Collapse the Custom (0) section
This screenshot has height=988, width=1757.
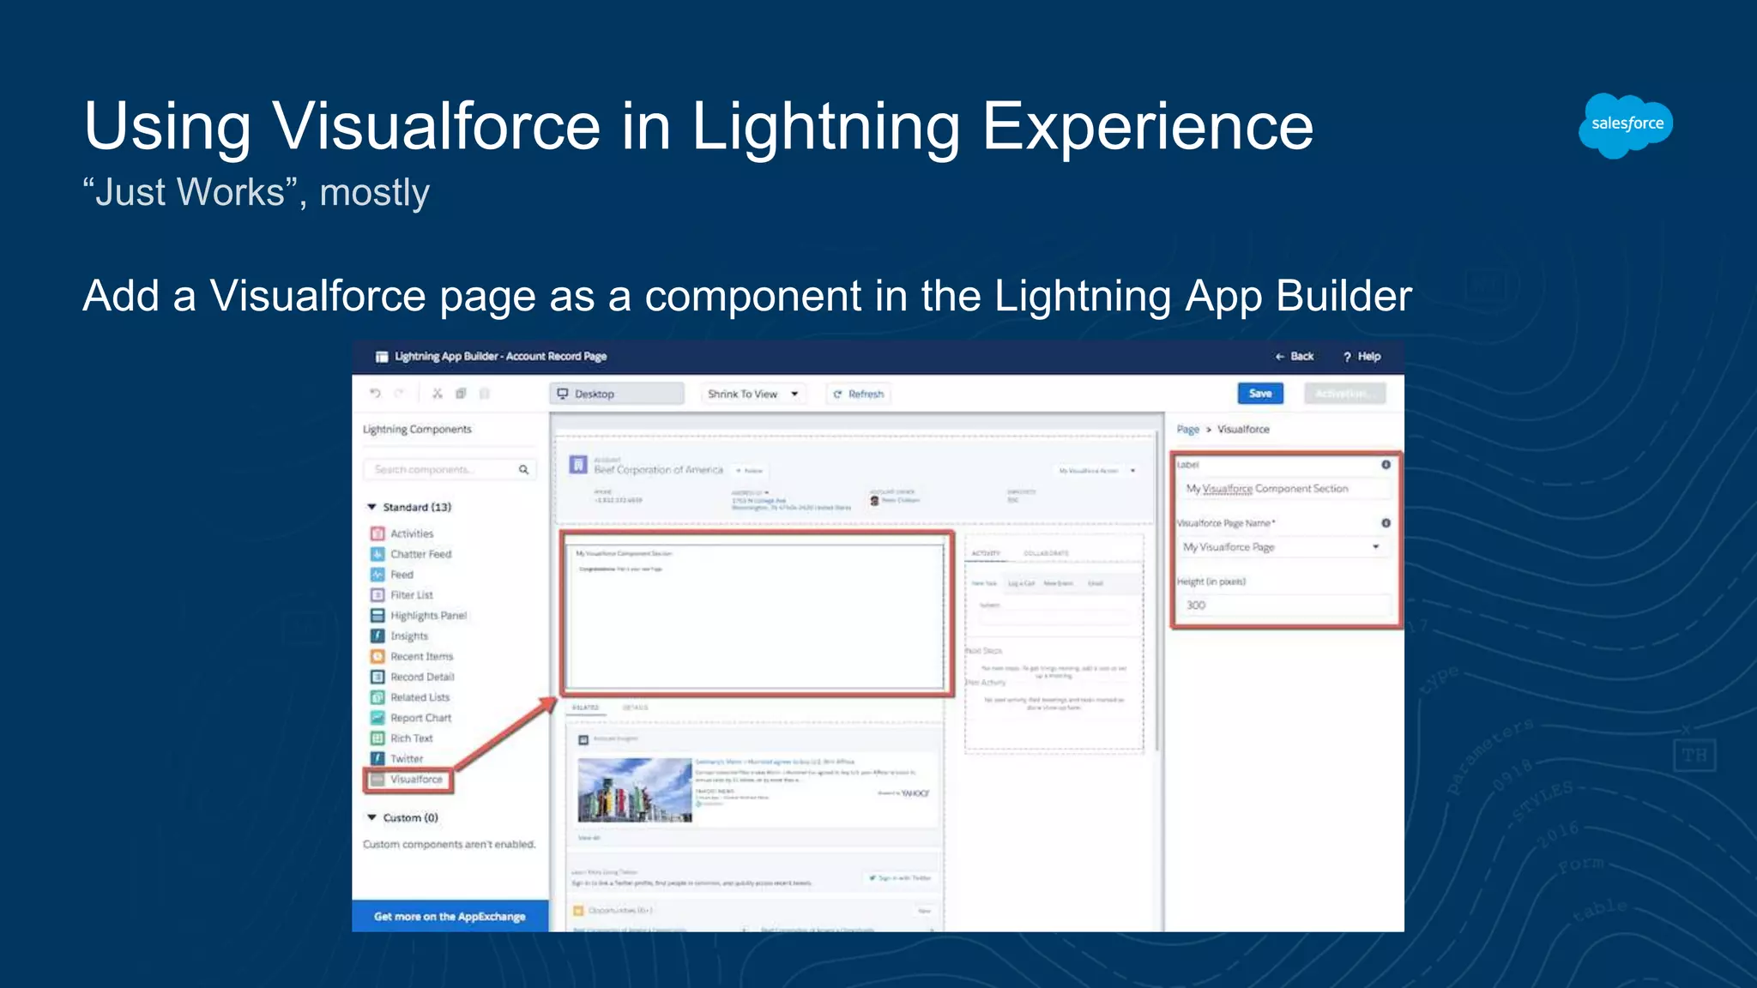tap(371, 817)
